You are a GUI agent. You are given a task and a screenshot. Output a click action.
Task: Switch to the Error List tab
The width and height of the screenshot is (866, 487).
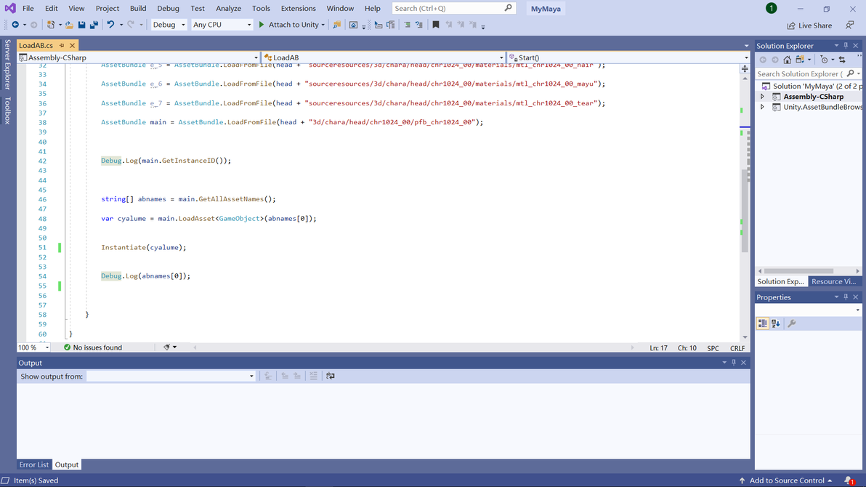[33, 465]
